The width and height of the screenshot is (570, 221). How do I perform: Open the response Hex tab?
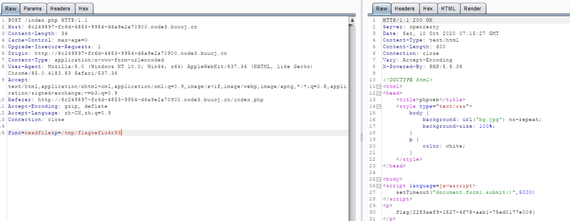428,8
